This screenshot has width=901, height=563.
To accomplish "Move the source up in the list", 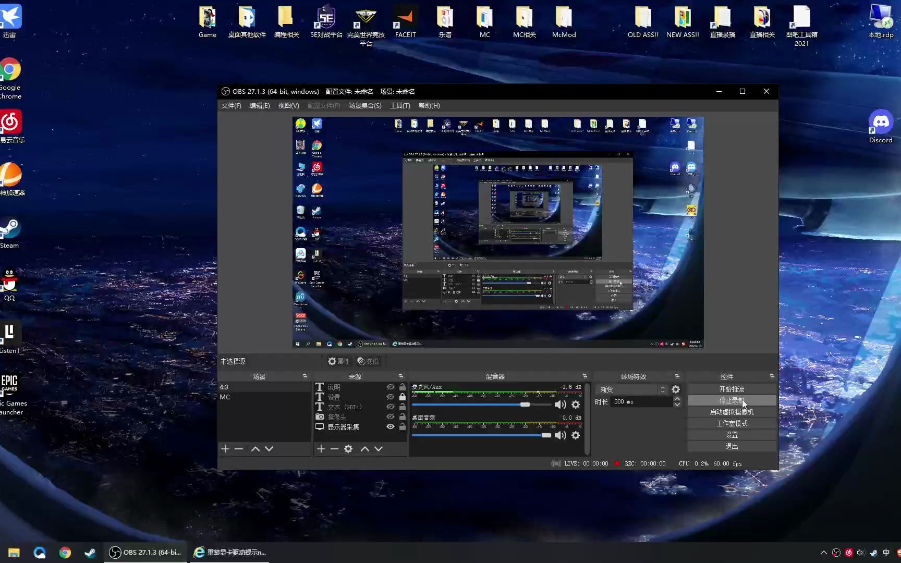I will (365, 449).
